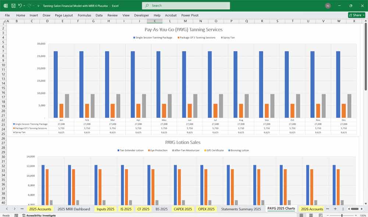The image size is (368, 217).
Task: Switch to the CAPEX 2025 sheet tab
Action: pos(183,209)
